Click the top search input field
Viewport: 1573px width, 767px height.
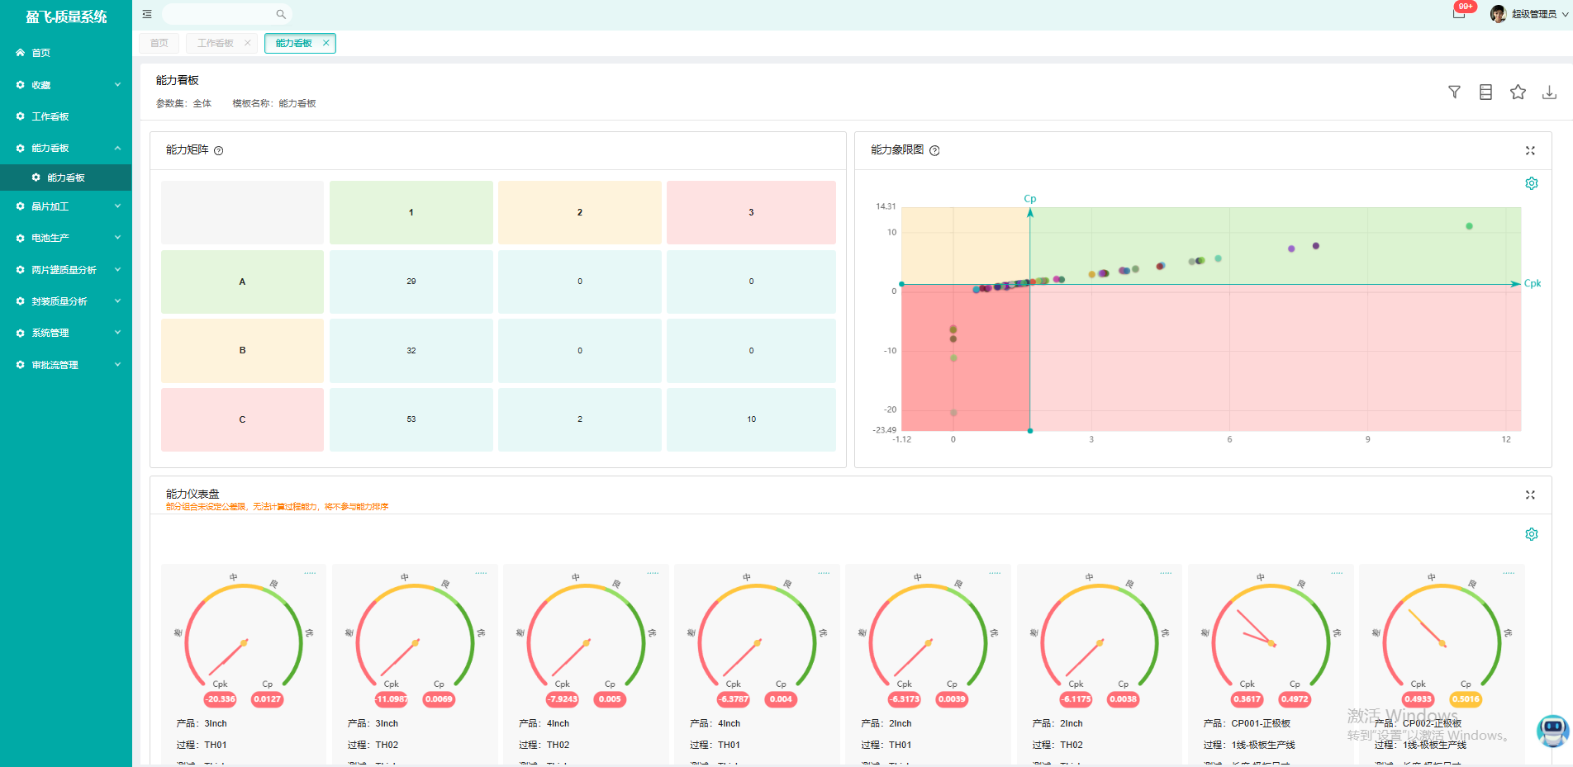point(219,14)
